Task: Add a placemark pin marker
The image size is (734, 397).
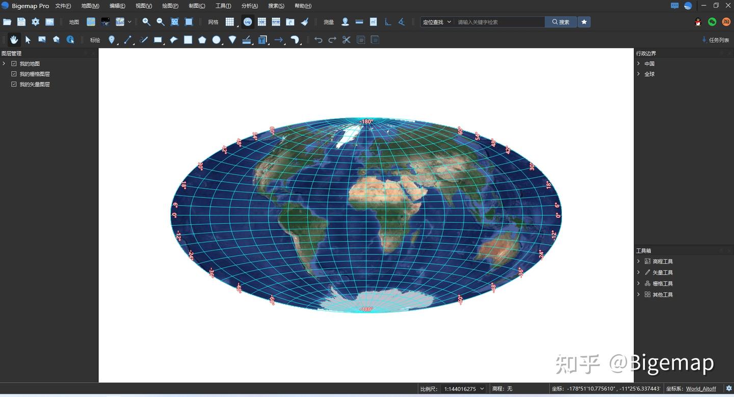Action: pyautogui.click(x=112, y=40)
